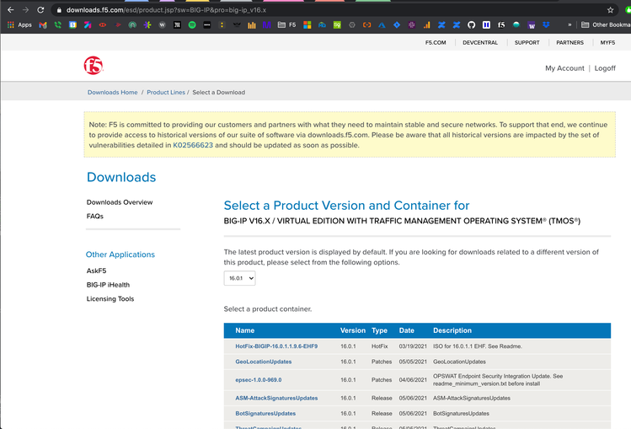Screen dimensions: 631x429
Task: Open the 16.0.1 version dropdown
Action: (239, 278)
